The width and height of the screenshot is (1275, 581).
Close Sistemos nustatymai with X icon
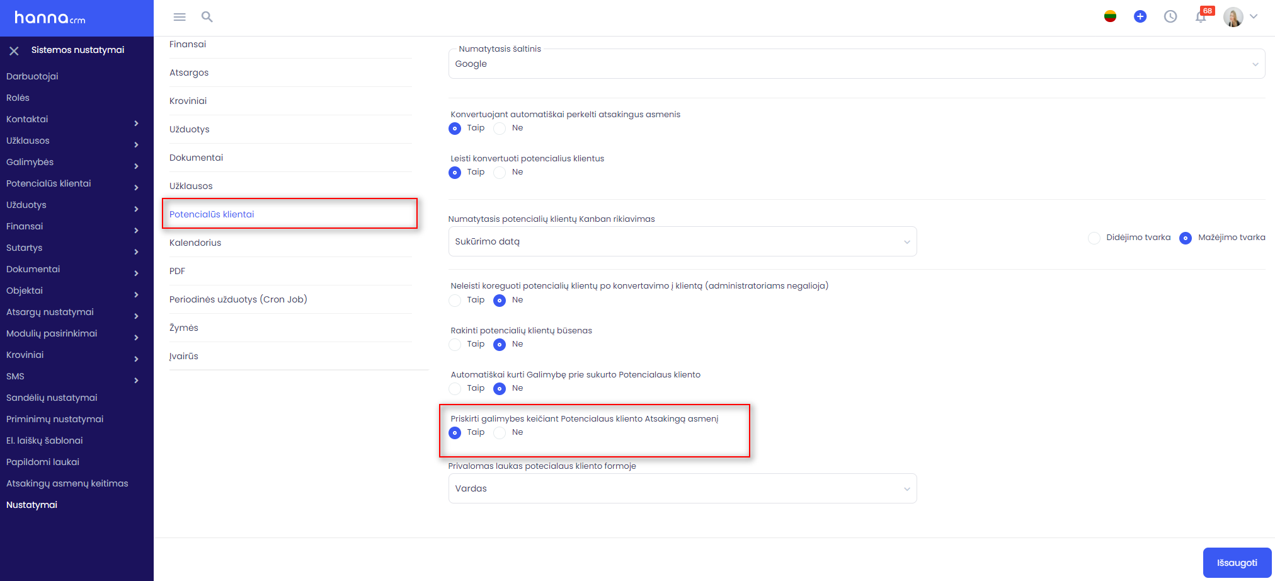(14, 50)
